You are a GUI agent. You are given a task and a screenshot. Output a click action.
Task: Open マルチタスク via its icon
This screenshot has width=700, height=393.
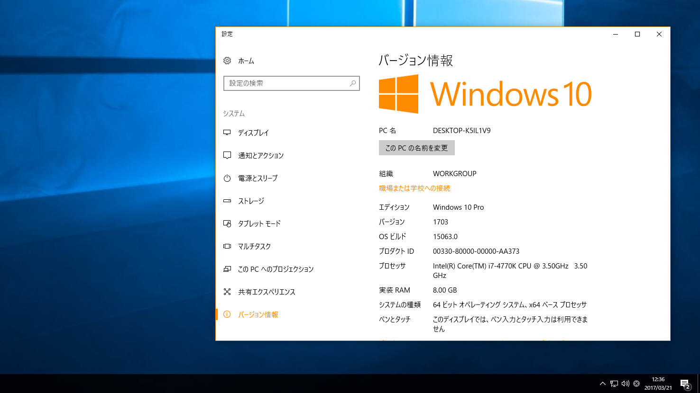pyautogui.click(x=227, y=246)
